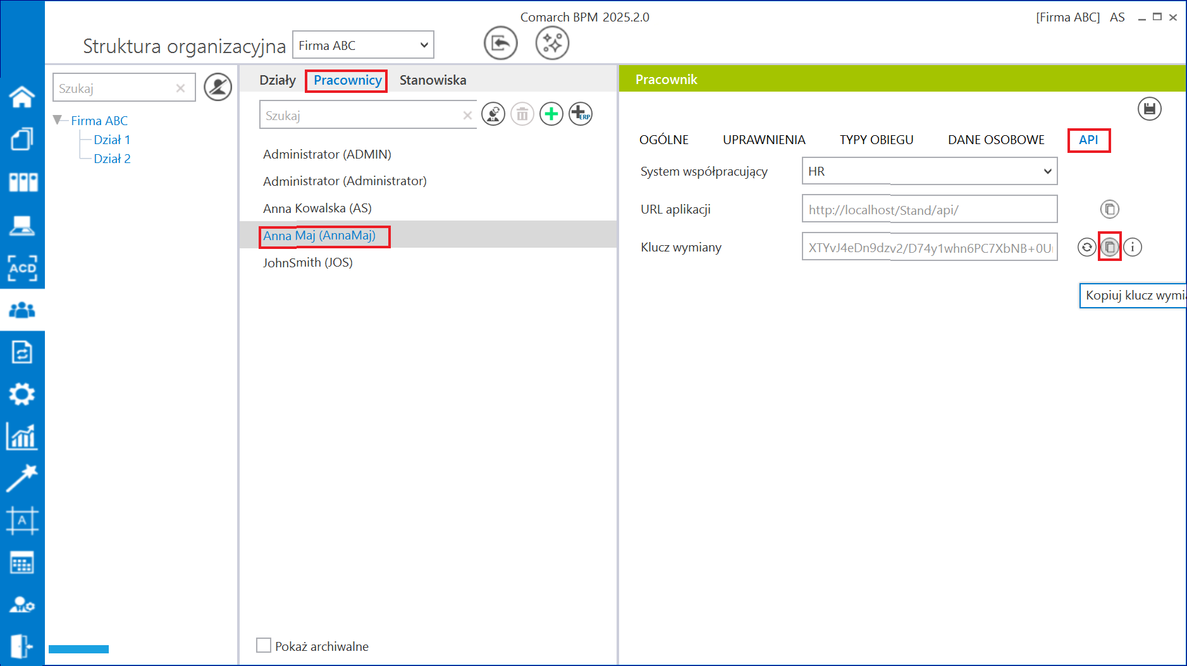Viewport: 1187px width, 666px height.
Task: Click the crossed-out user icon beside tree search
Action: [218, 87]
